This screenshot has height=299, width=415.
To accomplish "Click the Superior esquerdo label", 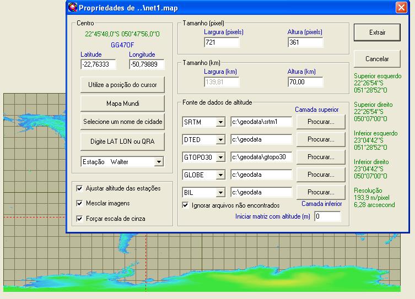I will (x=378, y=76).
